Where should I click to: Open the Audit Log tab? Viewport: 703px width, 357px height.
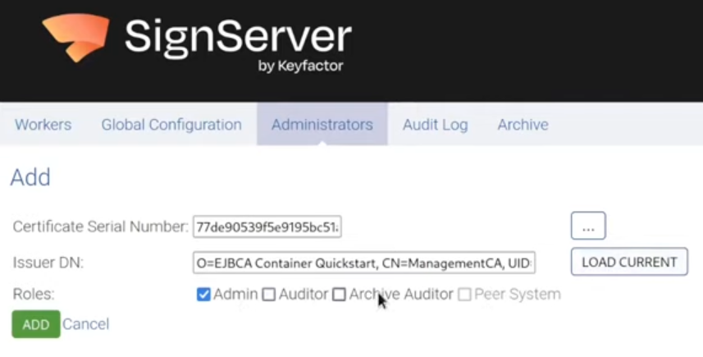(x=435, y=125)
